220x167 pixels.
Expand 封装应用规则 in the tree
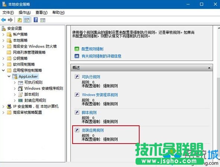[x=15, y=100]
